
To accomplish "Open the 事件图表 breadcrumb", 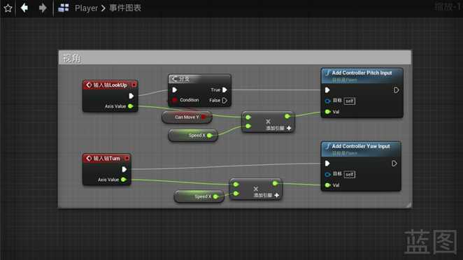I will tap(125, 8).
